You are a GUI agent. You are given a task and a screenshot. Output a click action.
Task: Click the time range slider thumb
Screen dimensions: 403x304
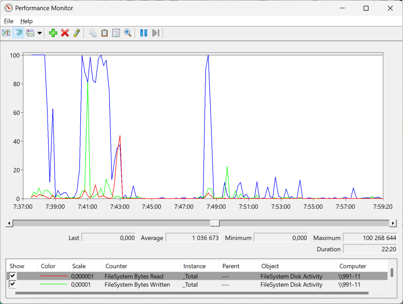(x=215, y=223)
